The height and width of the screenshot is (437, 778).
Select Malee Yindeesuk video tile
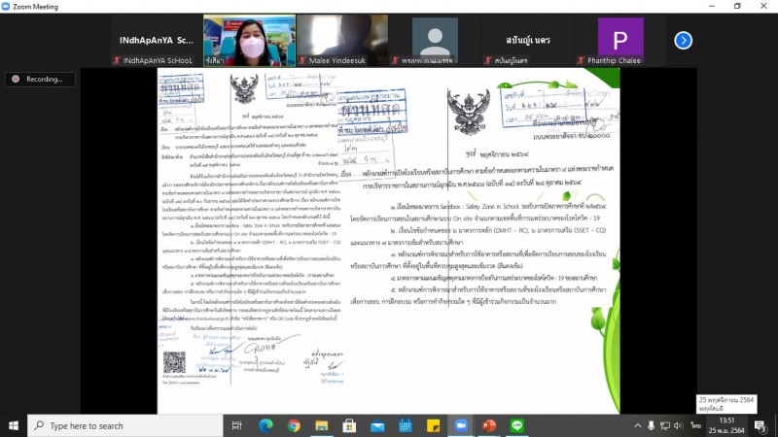click(342, 41)
